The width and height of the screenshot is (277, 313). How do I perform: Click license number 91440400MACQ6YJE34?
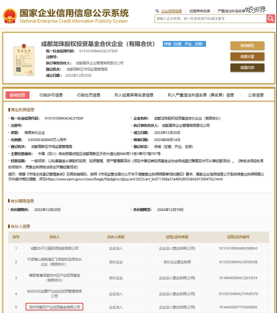tap(238, 278)
